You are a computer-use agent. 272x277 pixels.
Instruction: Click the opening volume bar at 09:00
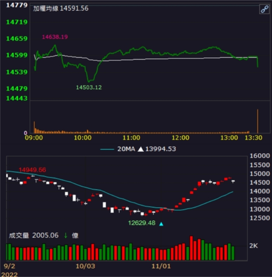point(34,127)
